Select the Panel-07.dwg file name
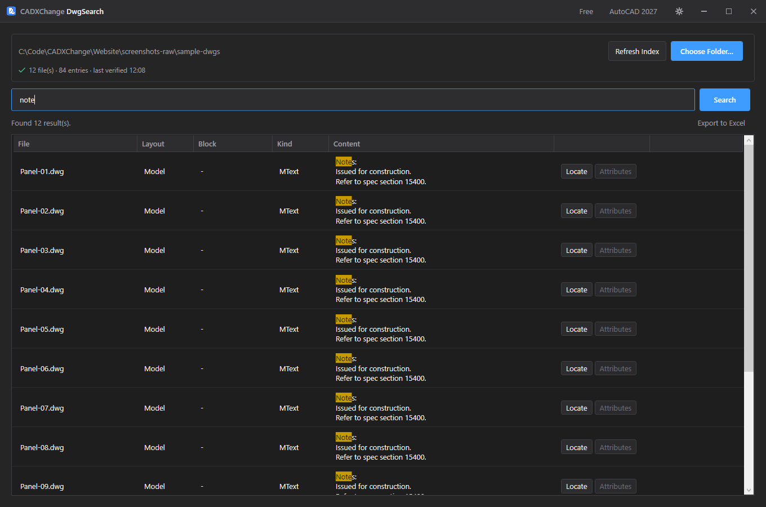The height and width of the screenshot is (507, 766). (x=42, y=408)
